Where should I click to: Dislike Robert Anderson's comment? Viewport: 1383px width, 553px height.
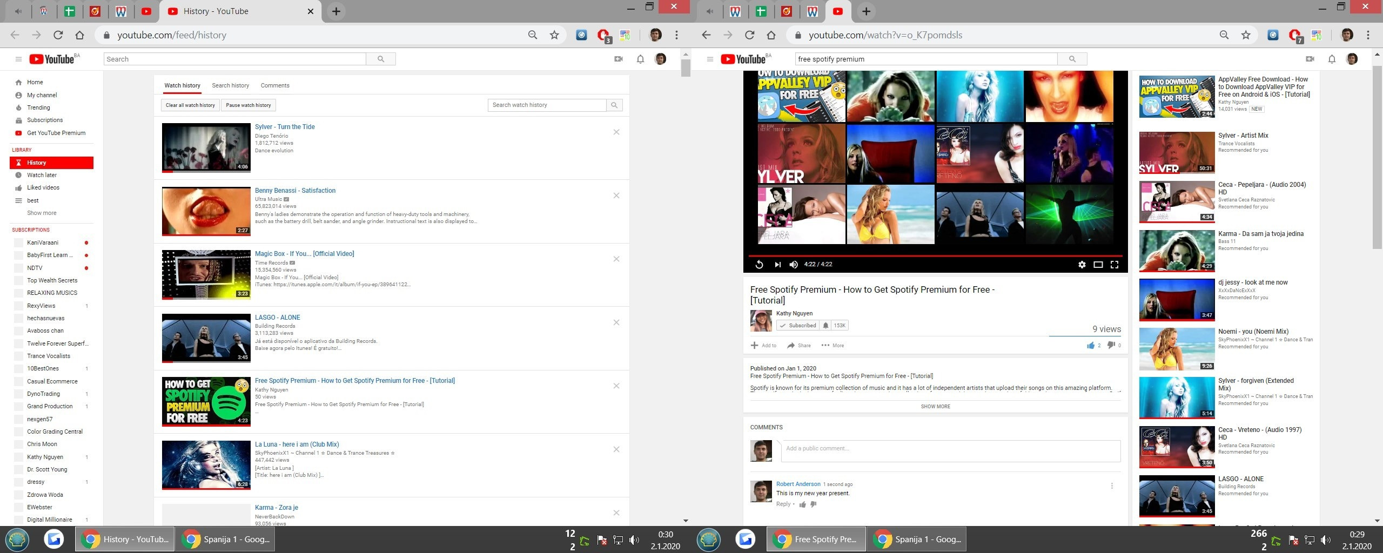pos(814,504)
